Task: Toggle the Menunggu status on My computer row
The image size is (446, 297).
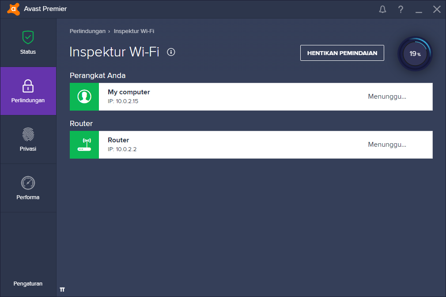Action: point(387,97)
